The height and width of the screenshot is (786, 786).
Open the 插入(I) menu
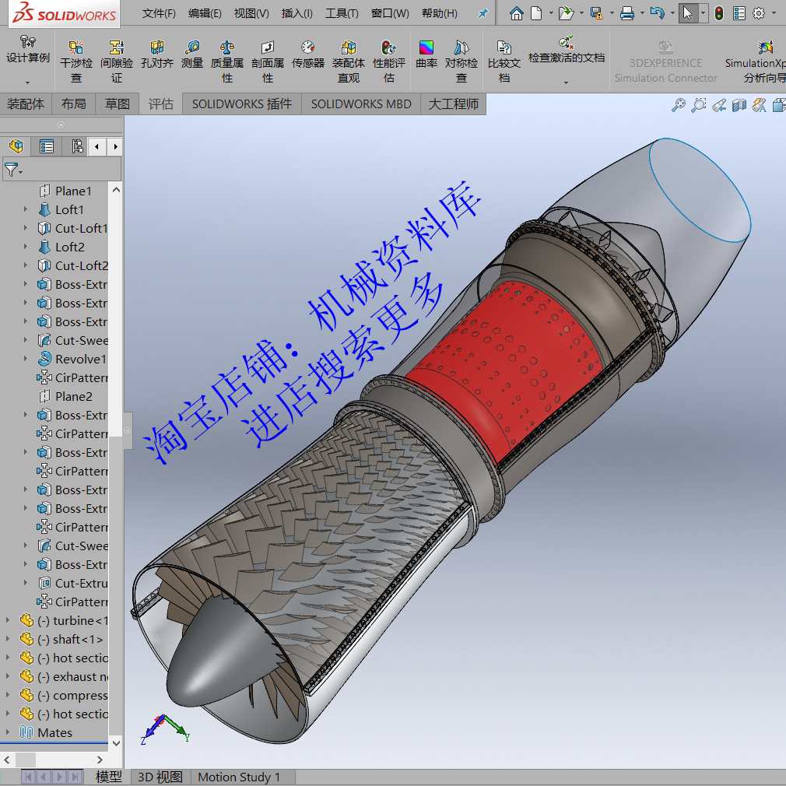click(x=297, y=13)
